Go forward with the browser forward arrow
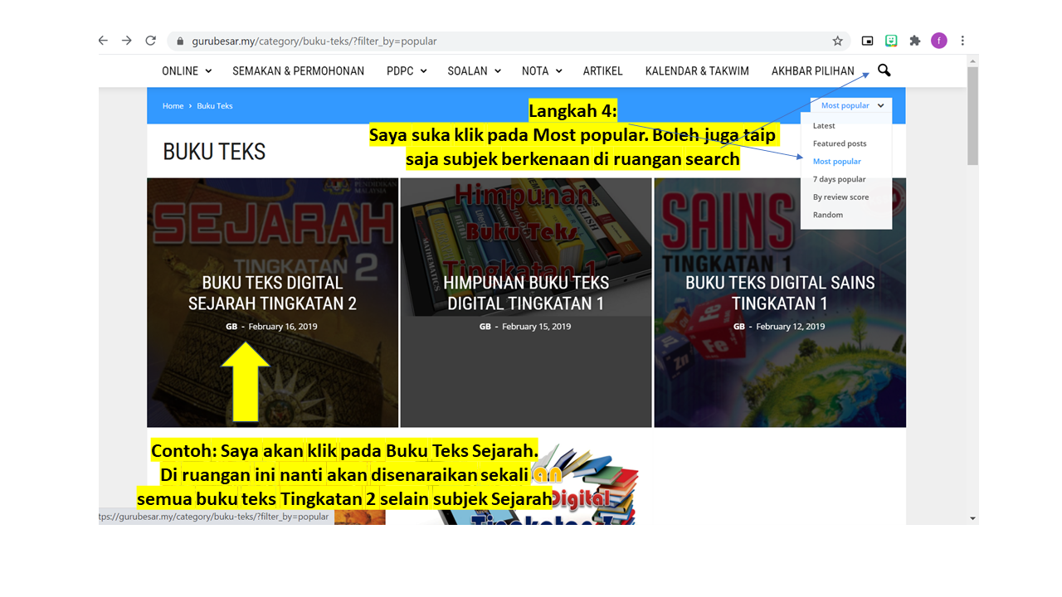This screenshot has width=1062, height=597. tap(127, 41)
